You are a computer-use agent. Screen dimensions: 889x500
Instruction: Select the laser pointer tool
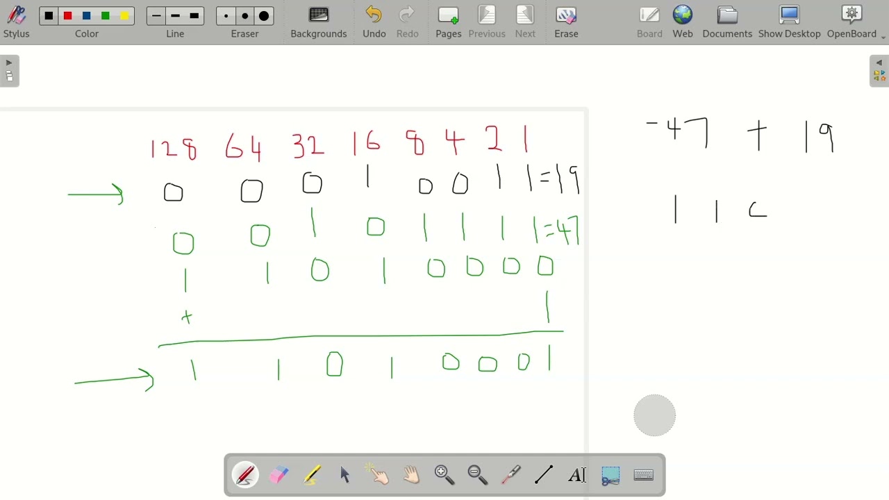[511, 475]
